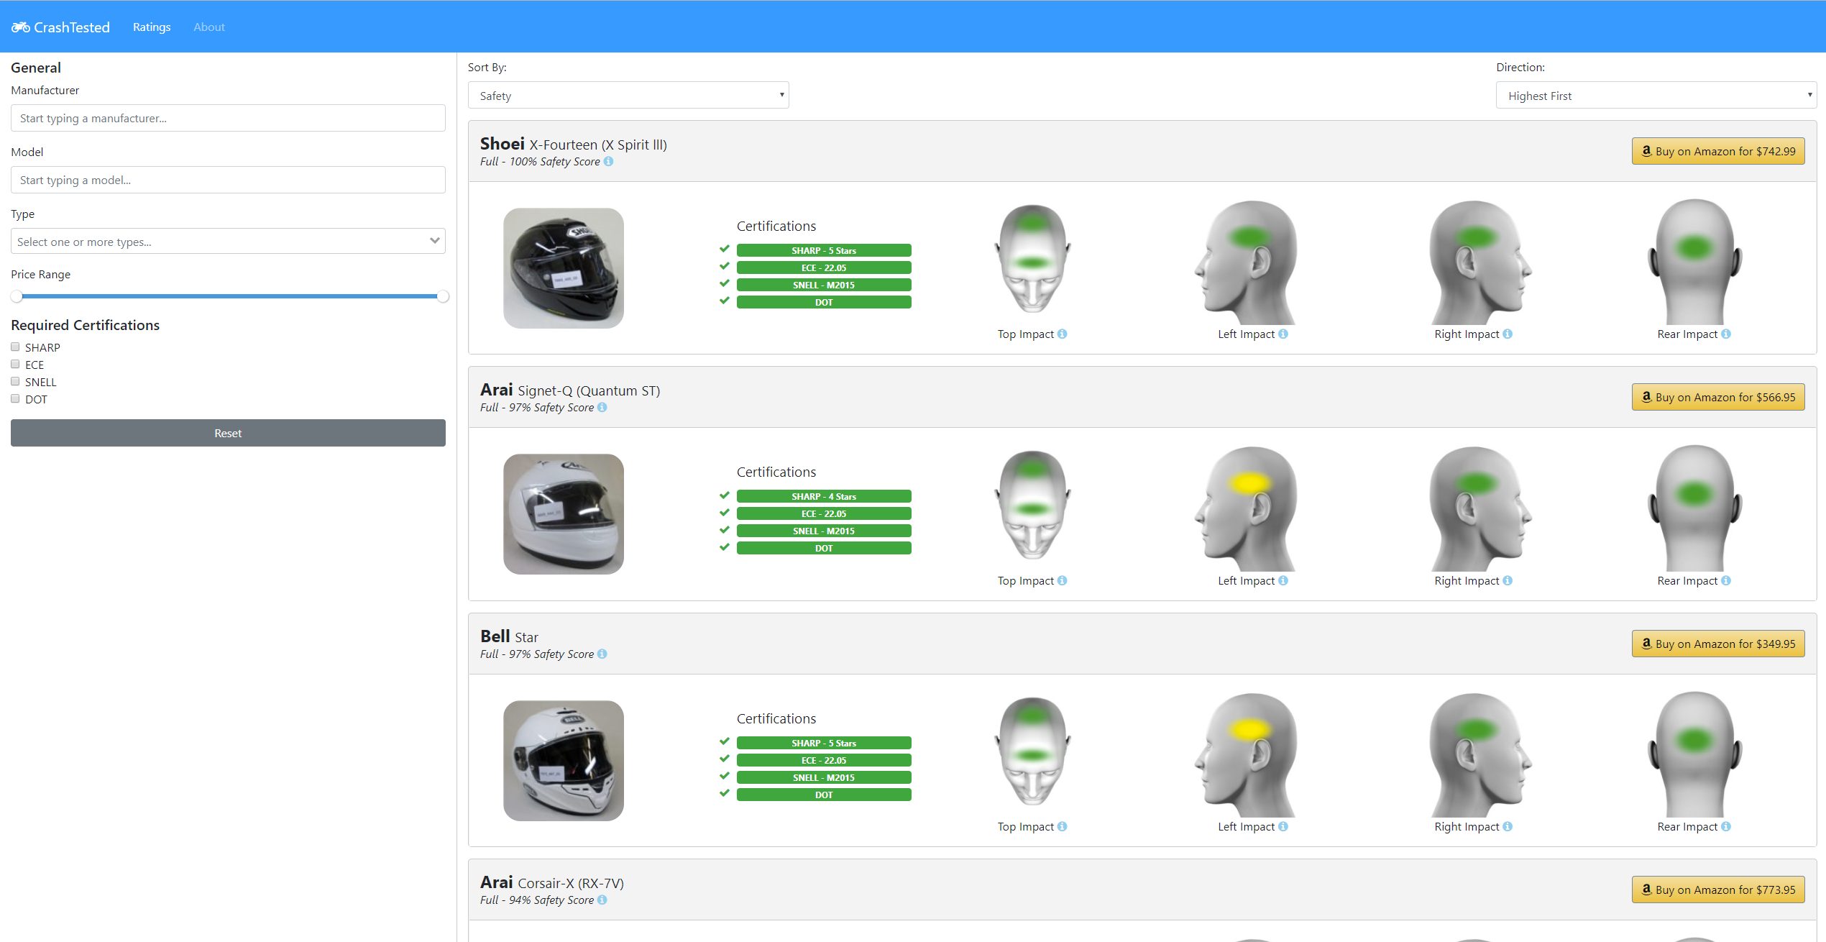Click info icon beside Arai Signet-Q Left Impact

(x=1283, y=581)
